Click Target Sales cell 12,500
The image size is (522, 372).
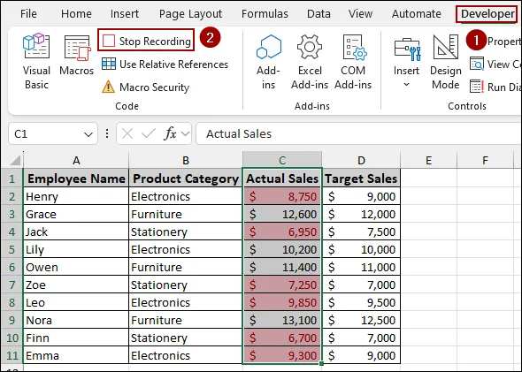click(361, 320)
